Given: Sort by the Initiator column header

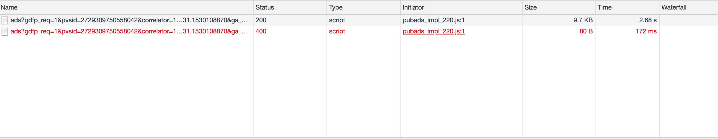Looking at the screenshot, I should (413, 7).
